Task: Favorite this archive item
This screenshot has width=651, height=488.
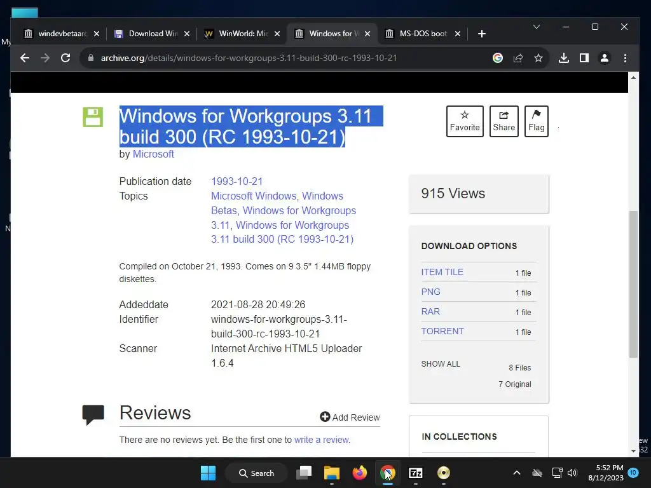Action: tap(465, 121)
